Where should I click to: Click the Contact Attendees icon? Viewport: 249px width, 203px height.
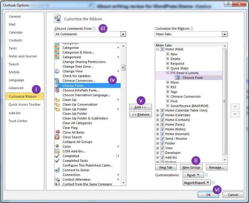coord(57,179)
